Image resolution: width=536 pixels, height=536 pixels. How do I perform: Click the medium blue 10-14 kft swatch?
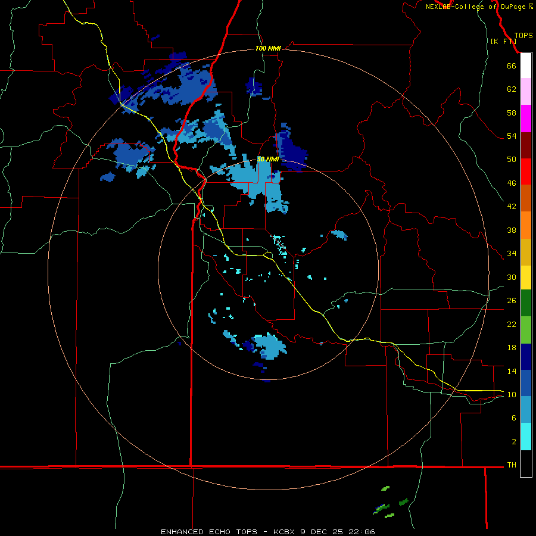[x=526, y=383]
